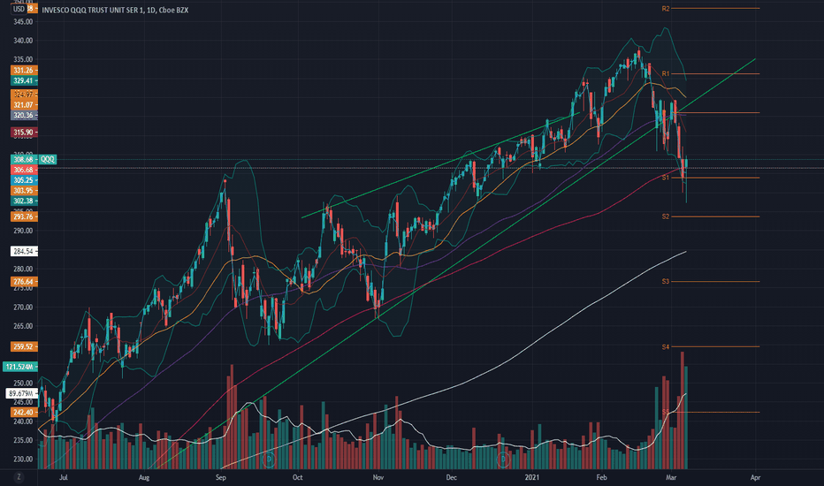Click the blue 305.25 price label
The width and height of the screenshot is (824, 486).
[24, 180]
